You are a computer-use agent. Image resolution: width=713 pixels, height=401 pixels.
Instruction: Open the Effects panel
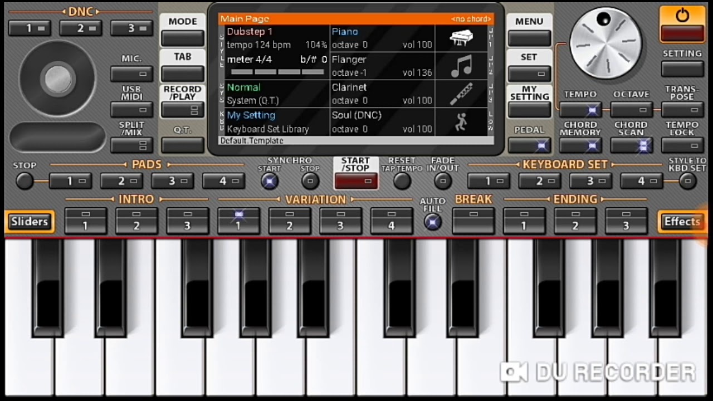tap(682, 221)
